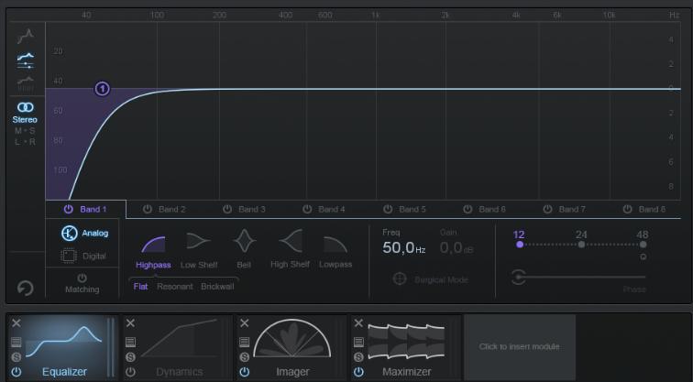Image resolution: width=693 pixels, height=382 pixels.
Task: Select the Bell filter shape icon
Action: (x=245, y=241)
